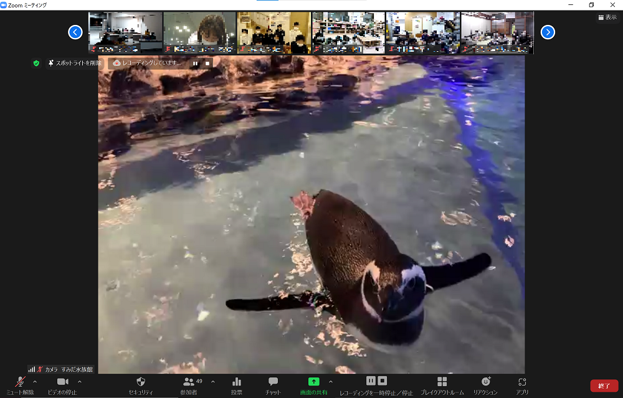This screenshot has width=623, height=398.
Task: Open the Chat (チャット) panel
Action: [273, 382]
